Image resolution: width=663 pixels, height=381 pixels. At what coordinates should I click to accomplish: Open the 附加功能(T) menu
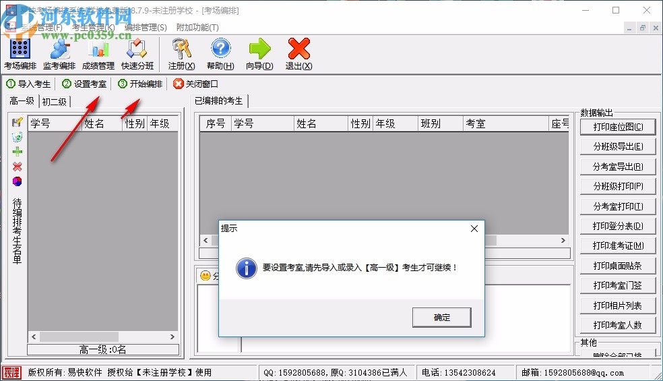197,28
